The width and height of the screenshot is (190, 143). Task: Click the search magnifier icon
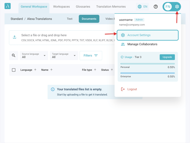(14, 56)
